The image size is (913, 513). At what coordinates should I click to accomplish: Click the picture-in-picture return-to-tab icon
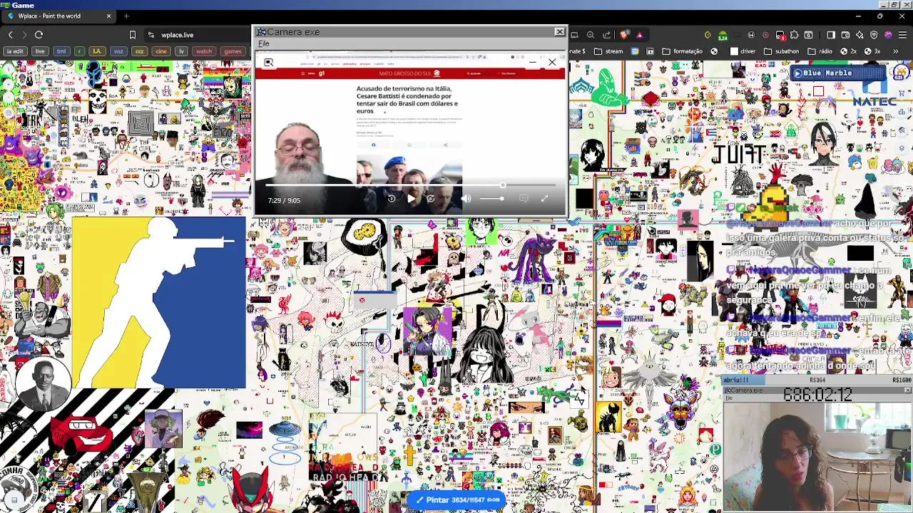269,63
